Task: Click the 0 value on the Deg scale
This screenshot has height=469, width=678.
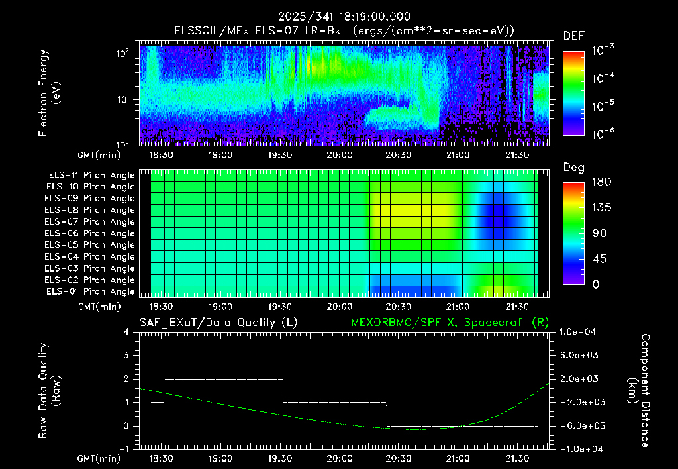Action: pyautogui.click(x=596, y=284)
